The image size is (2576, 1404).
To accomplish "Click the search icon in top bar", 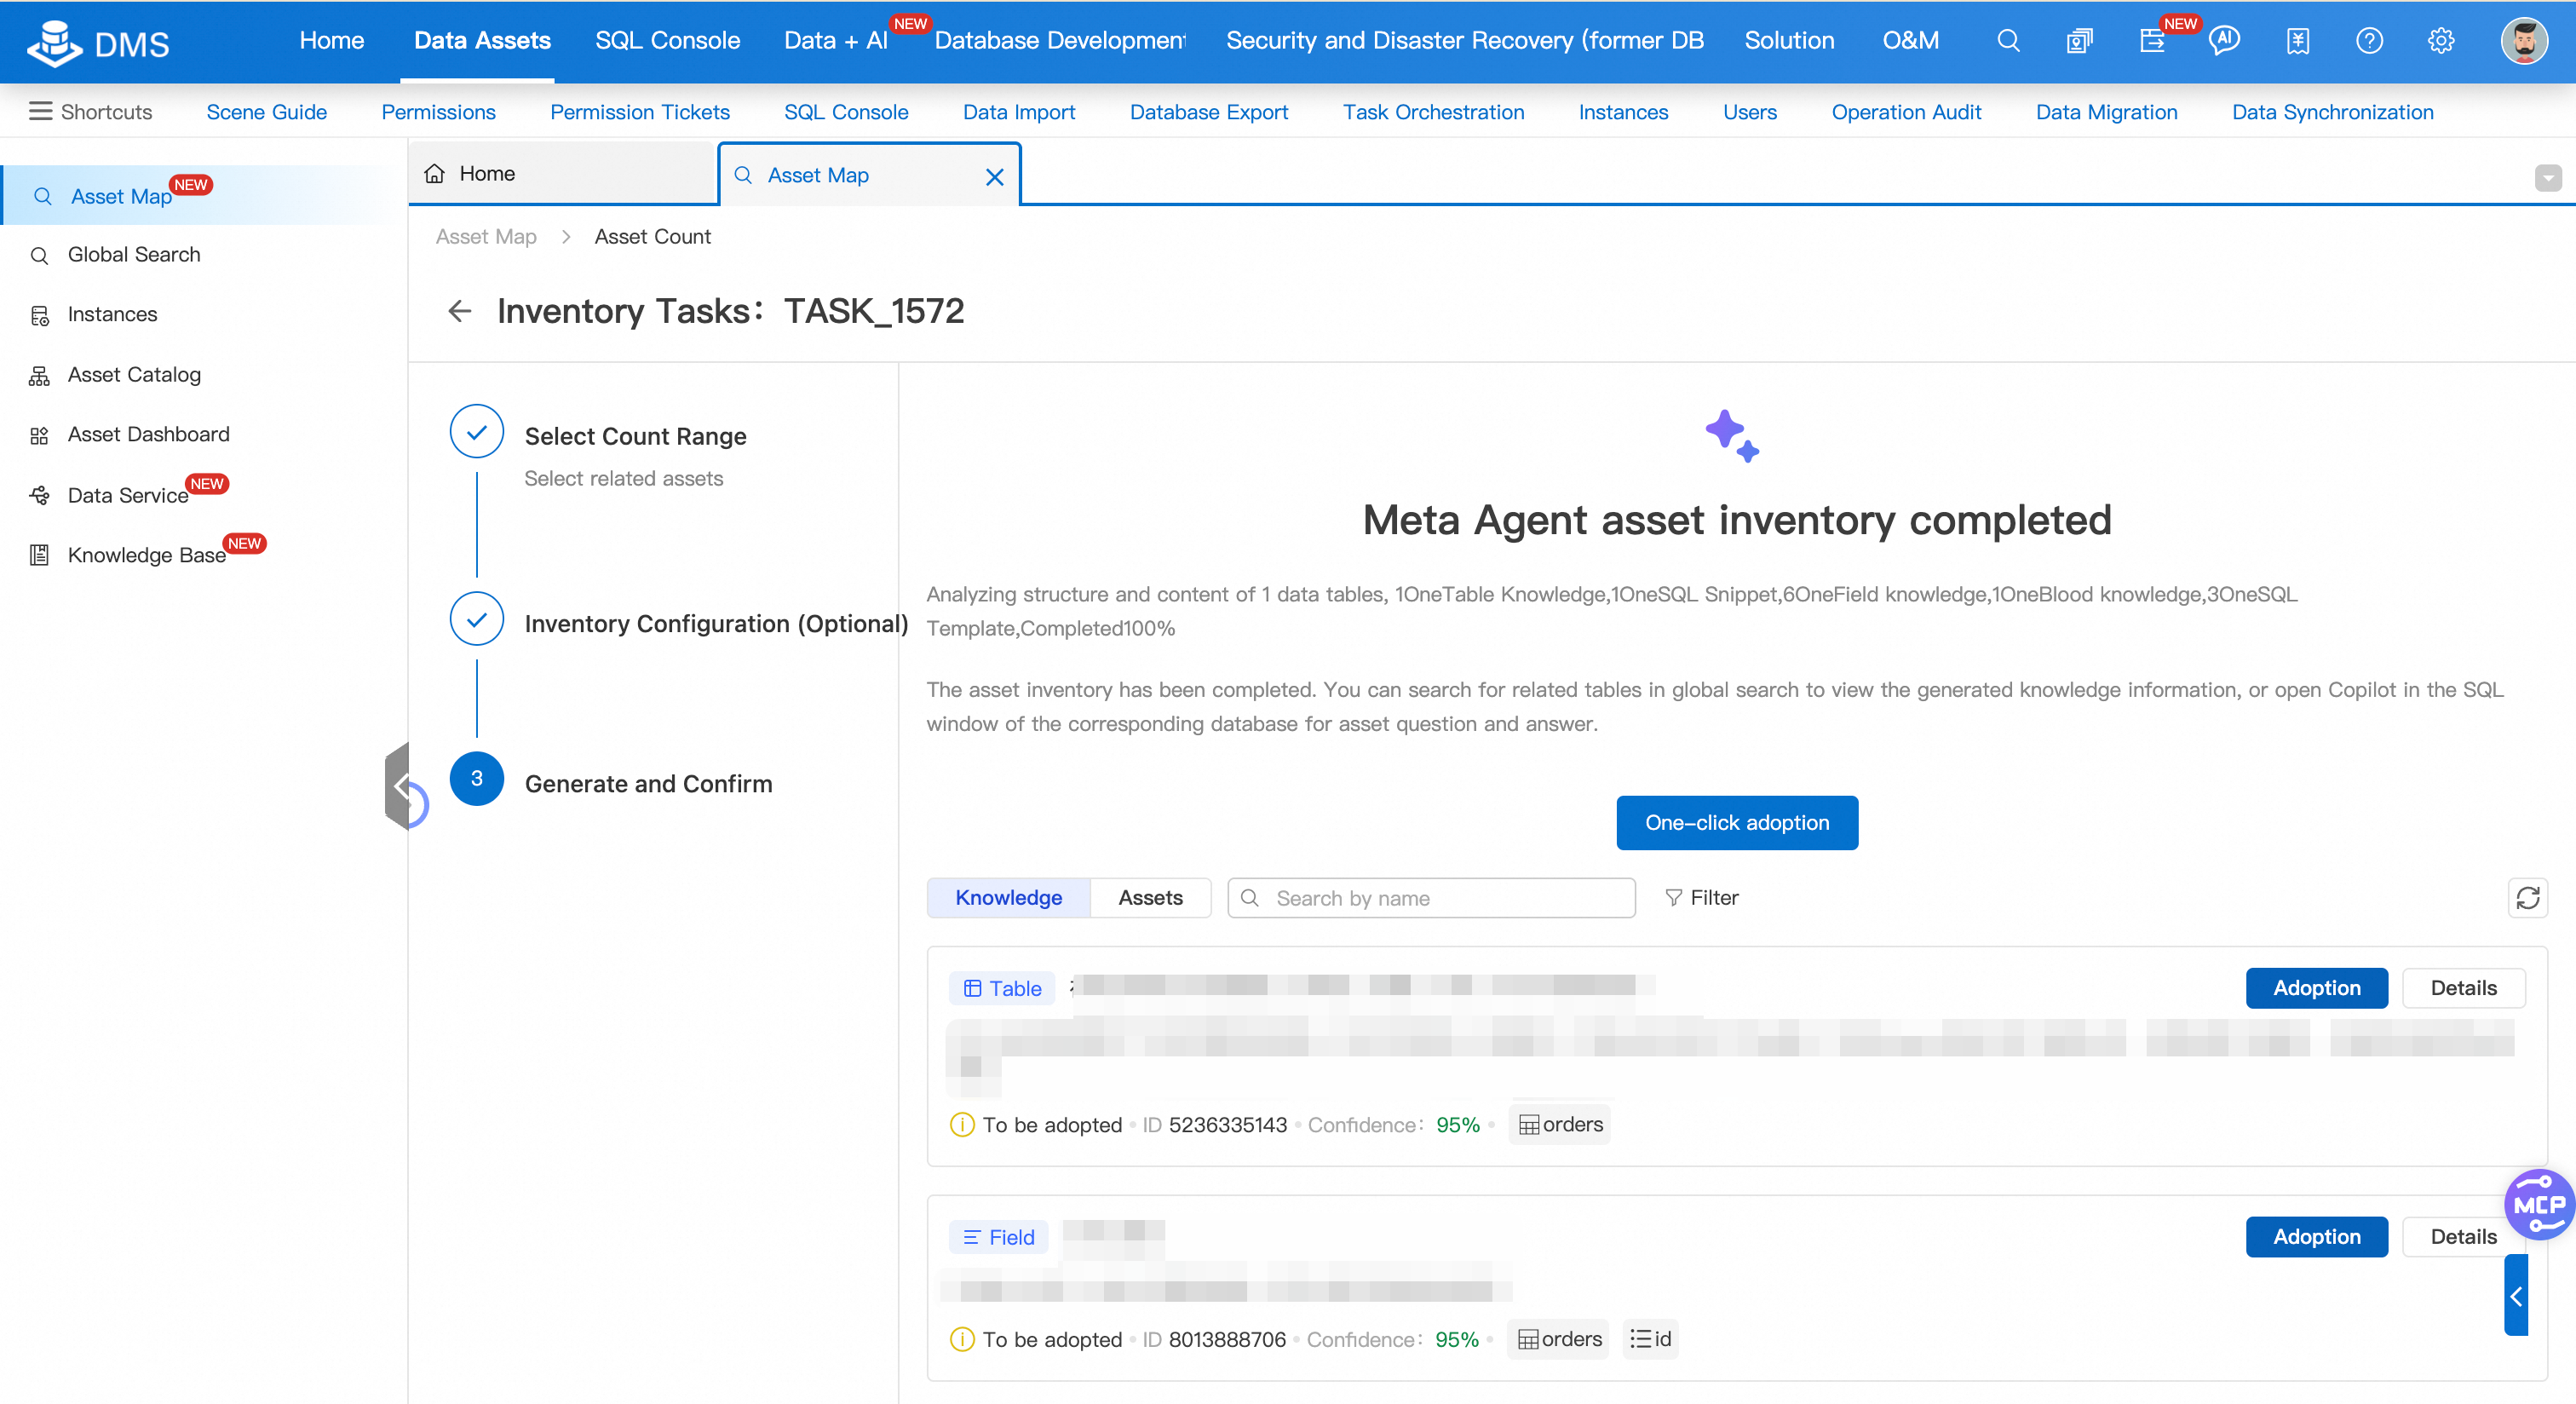I will tap(2008, 40).
